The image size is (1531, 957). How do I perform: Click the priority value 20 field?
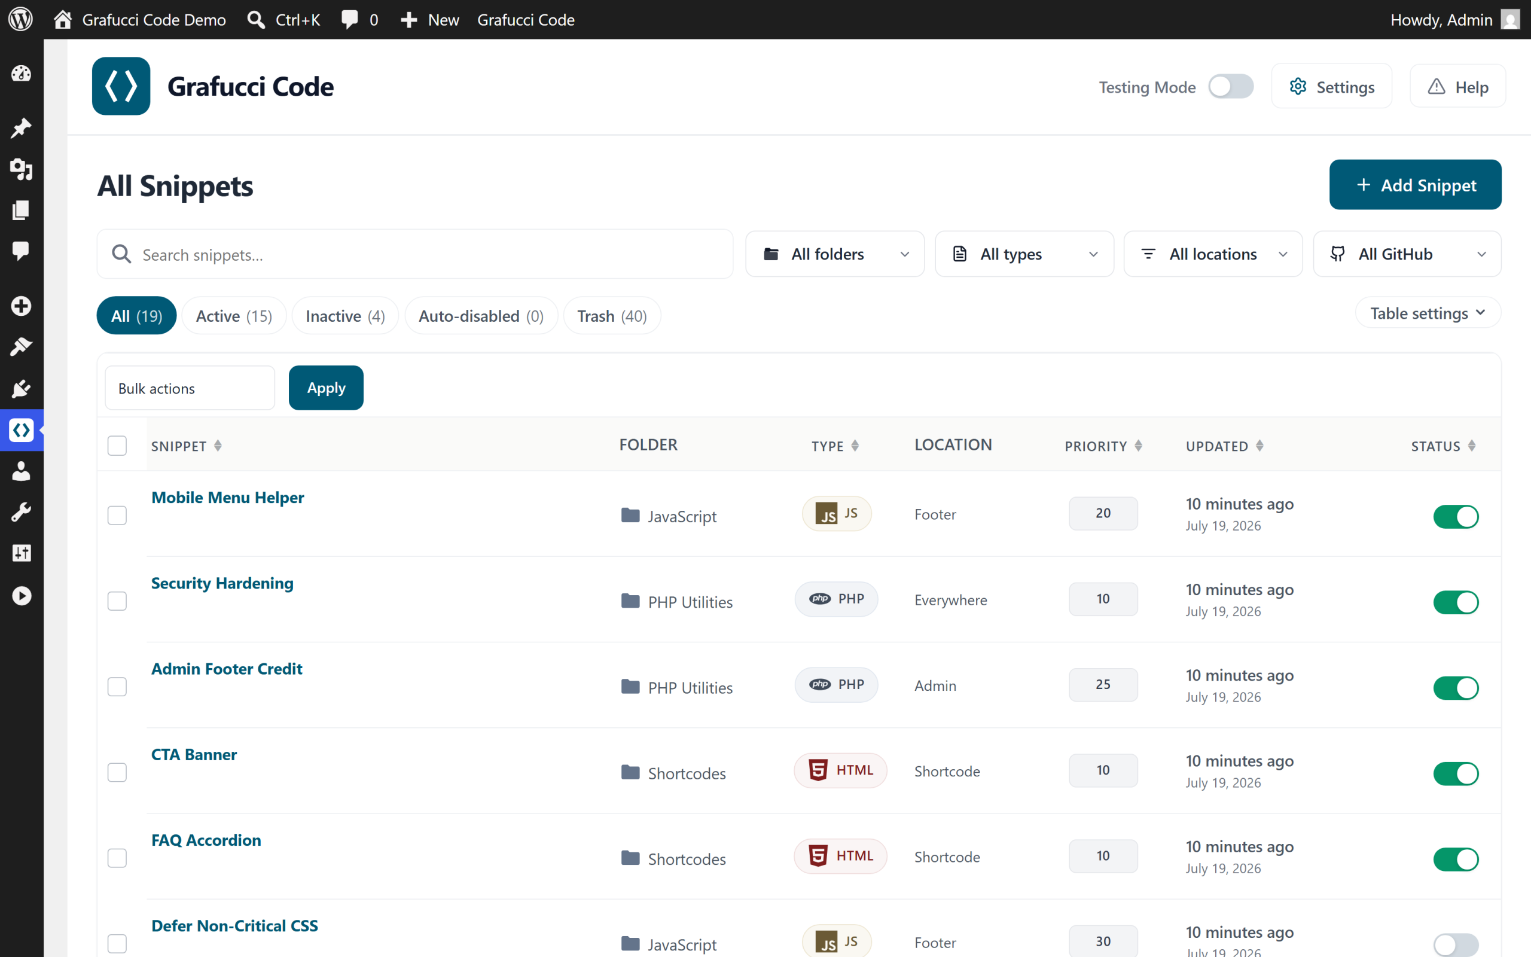(1103, 513)
